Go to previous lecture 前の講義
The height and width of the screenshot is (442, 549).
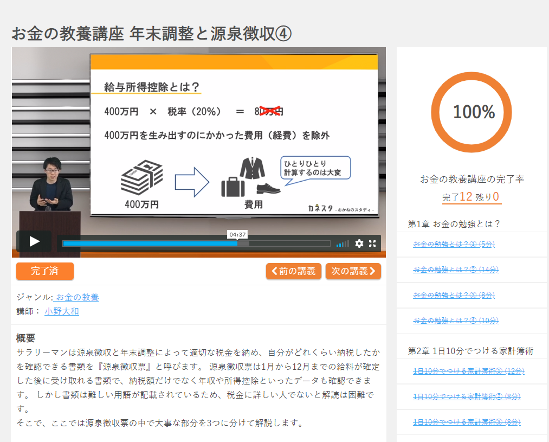293,271
